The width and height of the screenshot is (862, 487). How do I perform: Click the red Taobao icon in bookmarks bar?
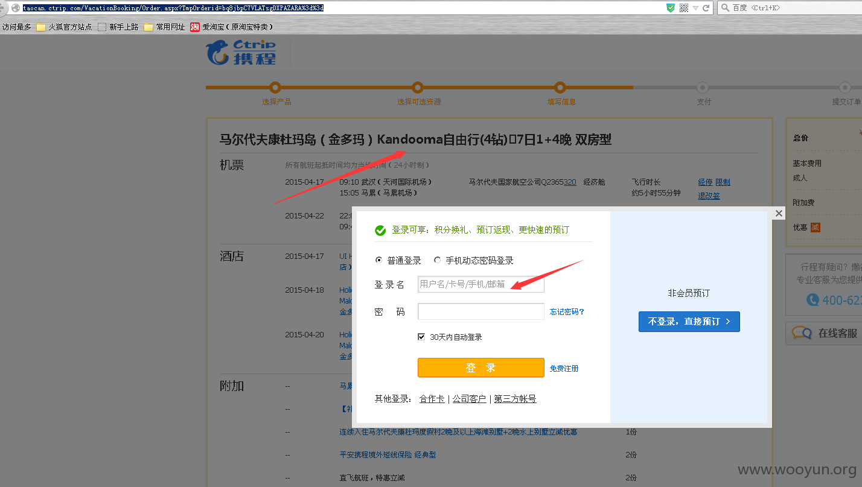195,27
